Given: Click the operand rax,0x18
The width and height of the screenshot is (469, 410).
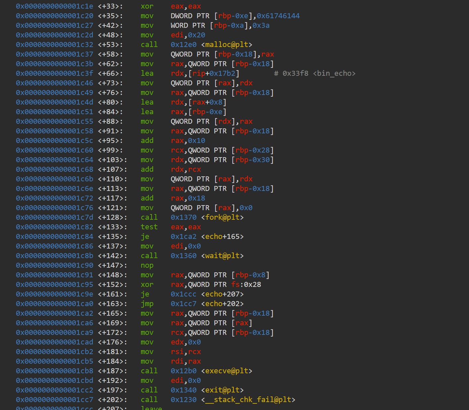Looking at the screenshot, I should 188,198.
